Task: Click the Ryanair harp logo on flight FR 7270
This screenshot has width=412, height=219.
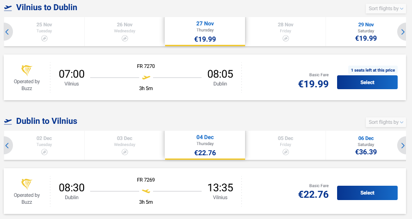Action: point(27,70)
